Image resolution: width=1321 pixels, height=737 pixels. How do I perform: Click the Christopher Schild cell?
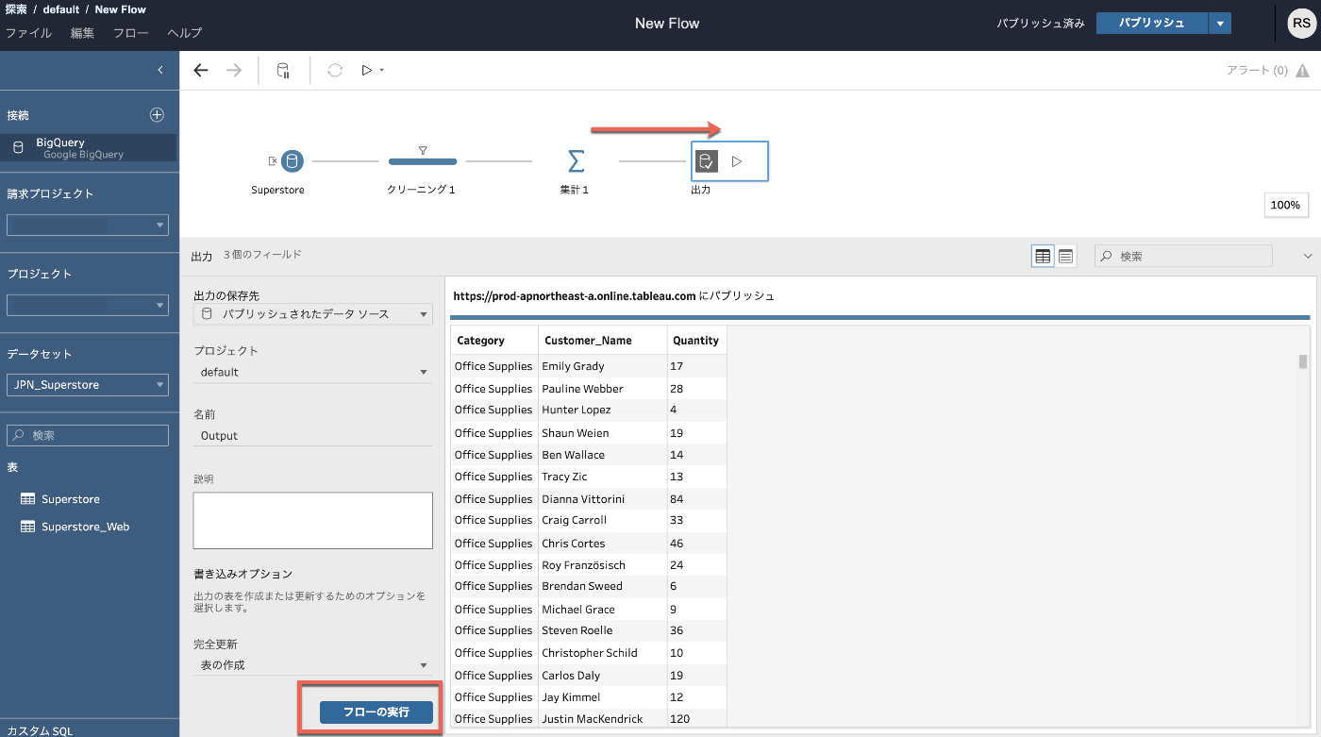[x=603, y=653]
